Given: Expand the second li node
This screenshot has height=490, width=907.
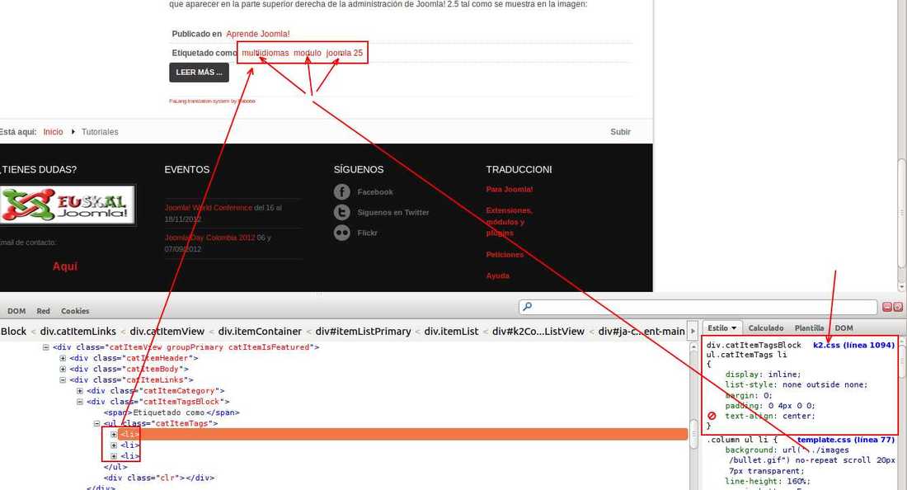Looking at the screenshot, I should [x=114, y=445].
